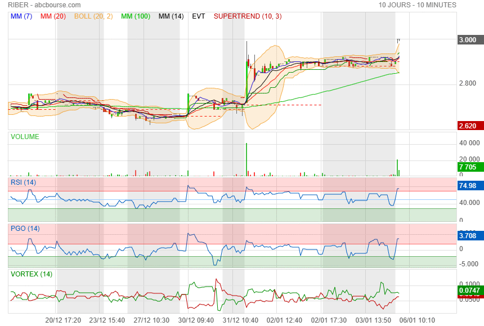Image resolution: width=484 pixels, height=326 pixels.
Task: Click the red 2.620 price tag
Action: pyautogui.click(x=468, y=126)
